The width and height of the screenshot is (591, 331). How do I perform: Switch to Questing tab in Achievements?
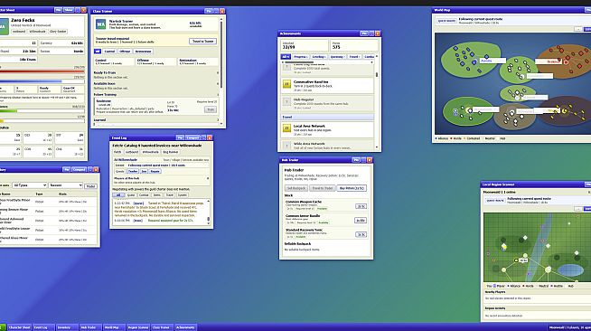click(x=337, y=57)
